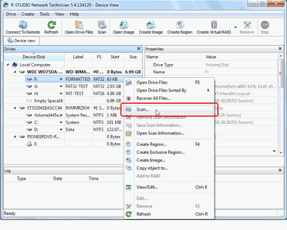Viewport: 287px width, 230px height.
Task: Click the Open Image toolbar icon
Action: click(x=123, y=27)
